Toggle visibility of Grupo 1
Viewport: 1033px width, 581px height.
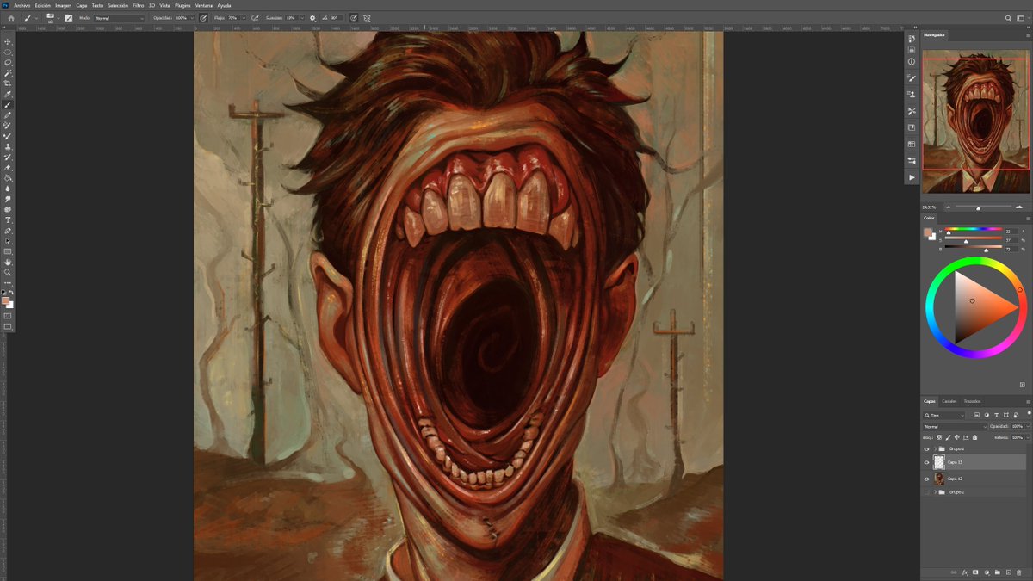[928, 448]
